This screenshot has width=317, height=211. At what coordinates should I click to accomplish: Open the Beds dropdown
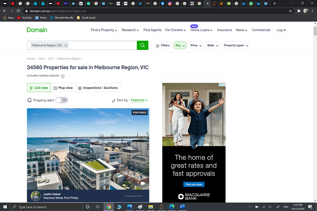point(212,45)
